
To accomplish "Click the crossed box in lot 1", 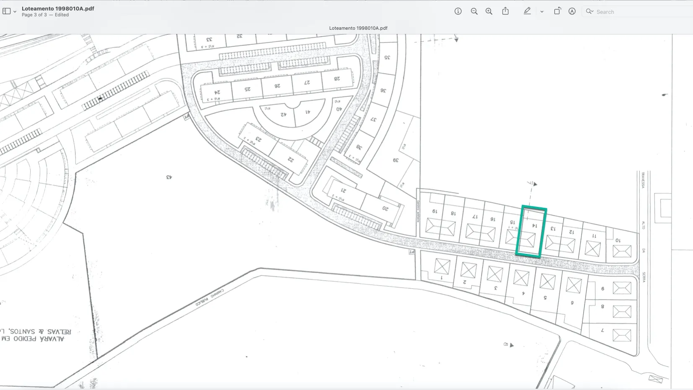I will point(442,266).
